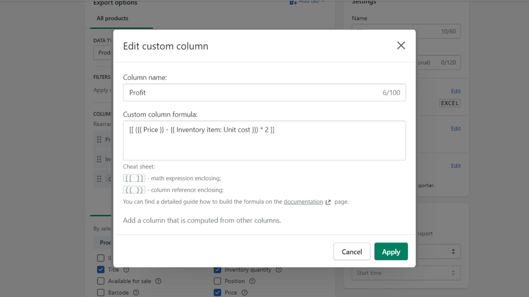The height and width of the screenshot is (297, 529).
Task: Uncheck the Title checkbox
Action: click(x=100, y=269)
